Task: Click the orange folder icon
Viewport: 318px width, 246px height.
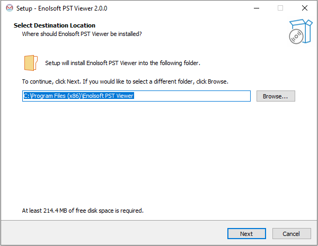Action: 31,62
